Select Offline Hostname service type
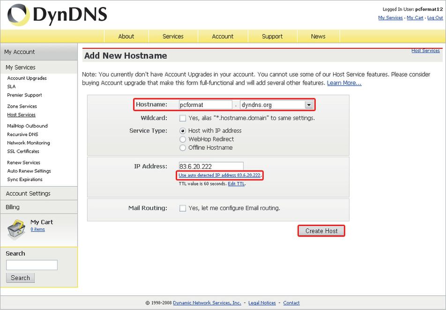Screen dimensions: 446x310 pyautogui.click(x=183, y=148)
